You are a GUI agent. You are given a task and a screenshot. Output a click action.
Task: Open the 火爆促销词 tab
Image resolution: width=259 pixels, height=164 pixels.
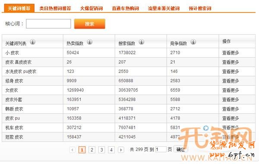point(92,8)
